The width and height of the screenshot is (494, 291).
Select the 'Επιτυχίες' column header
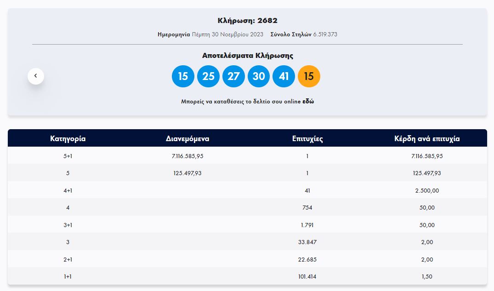pyautogui.click(x=307, y=138)
